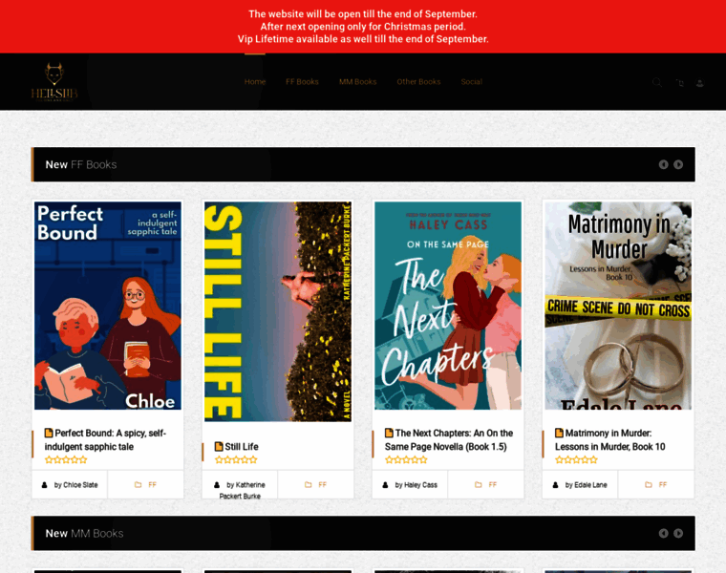
Task: View books by Katherine Packert Burke
Action: click(x=243, y=490)
